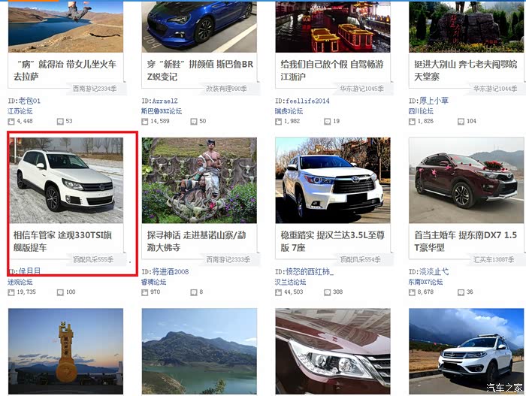The width and height of the screenshot is (526, 396).
Task: Click comment icon beside 19
Action: tap(327, 122)
